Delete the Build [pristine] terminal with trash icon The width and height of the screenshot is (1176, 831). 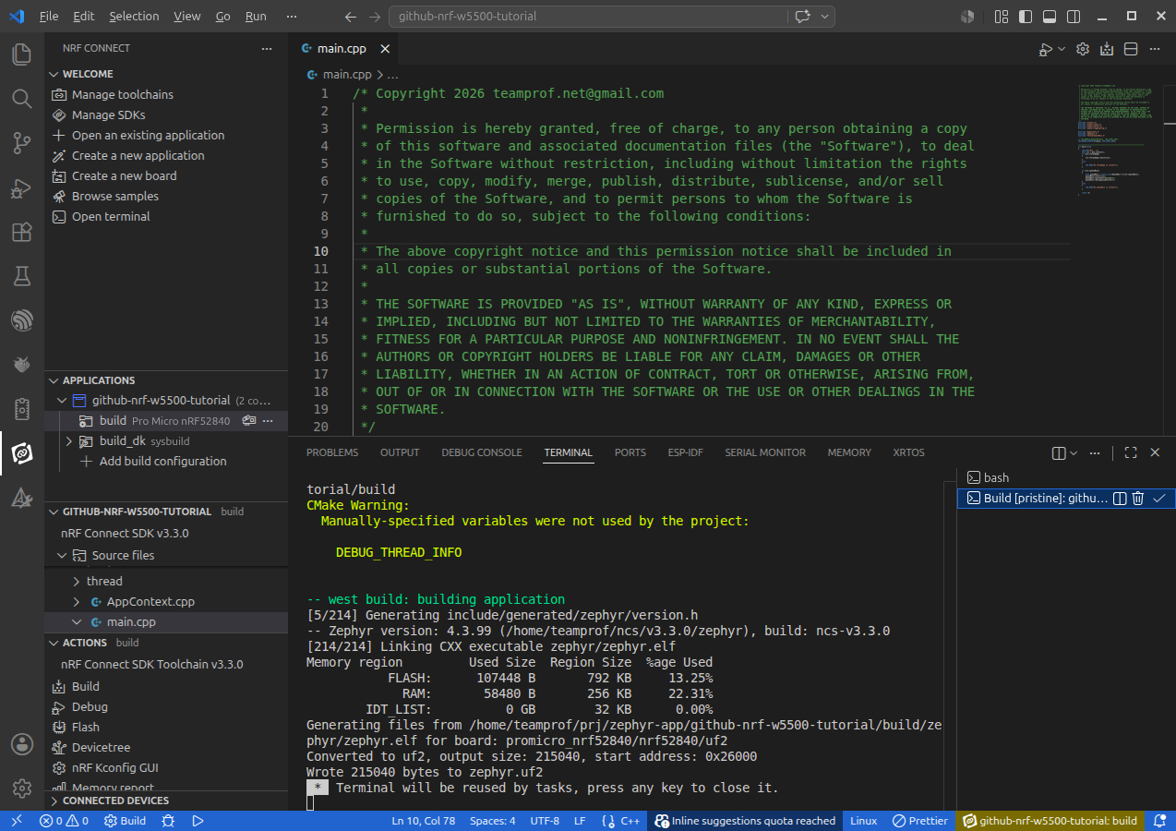click(1138, 499)
